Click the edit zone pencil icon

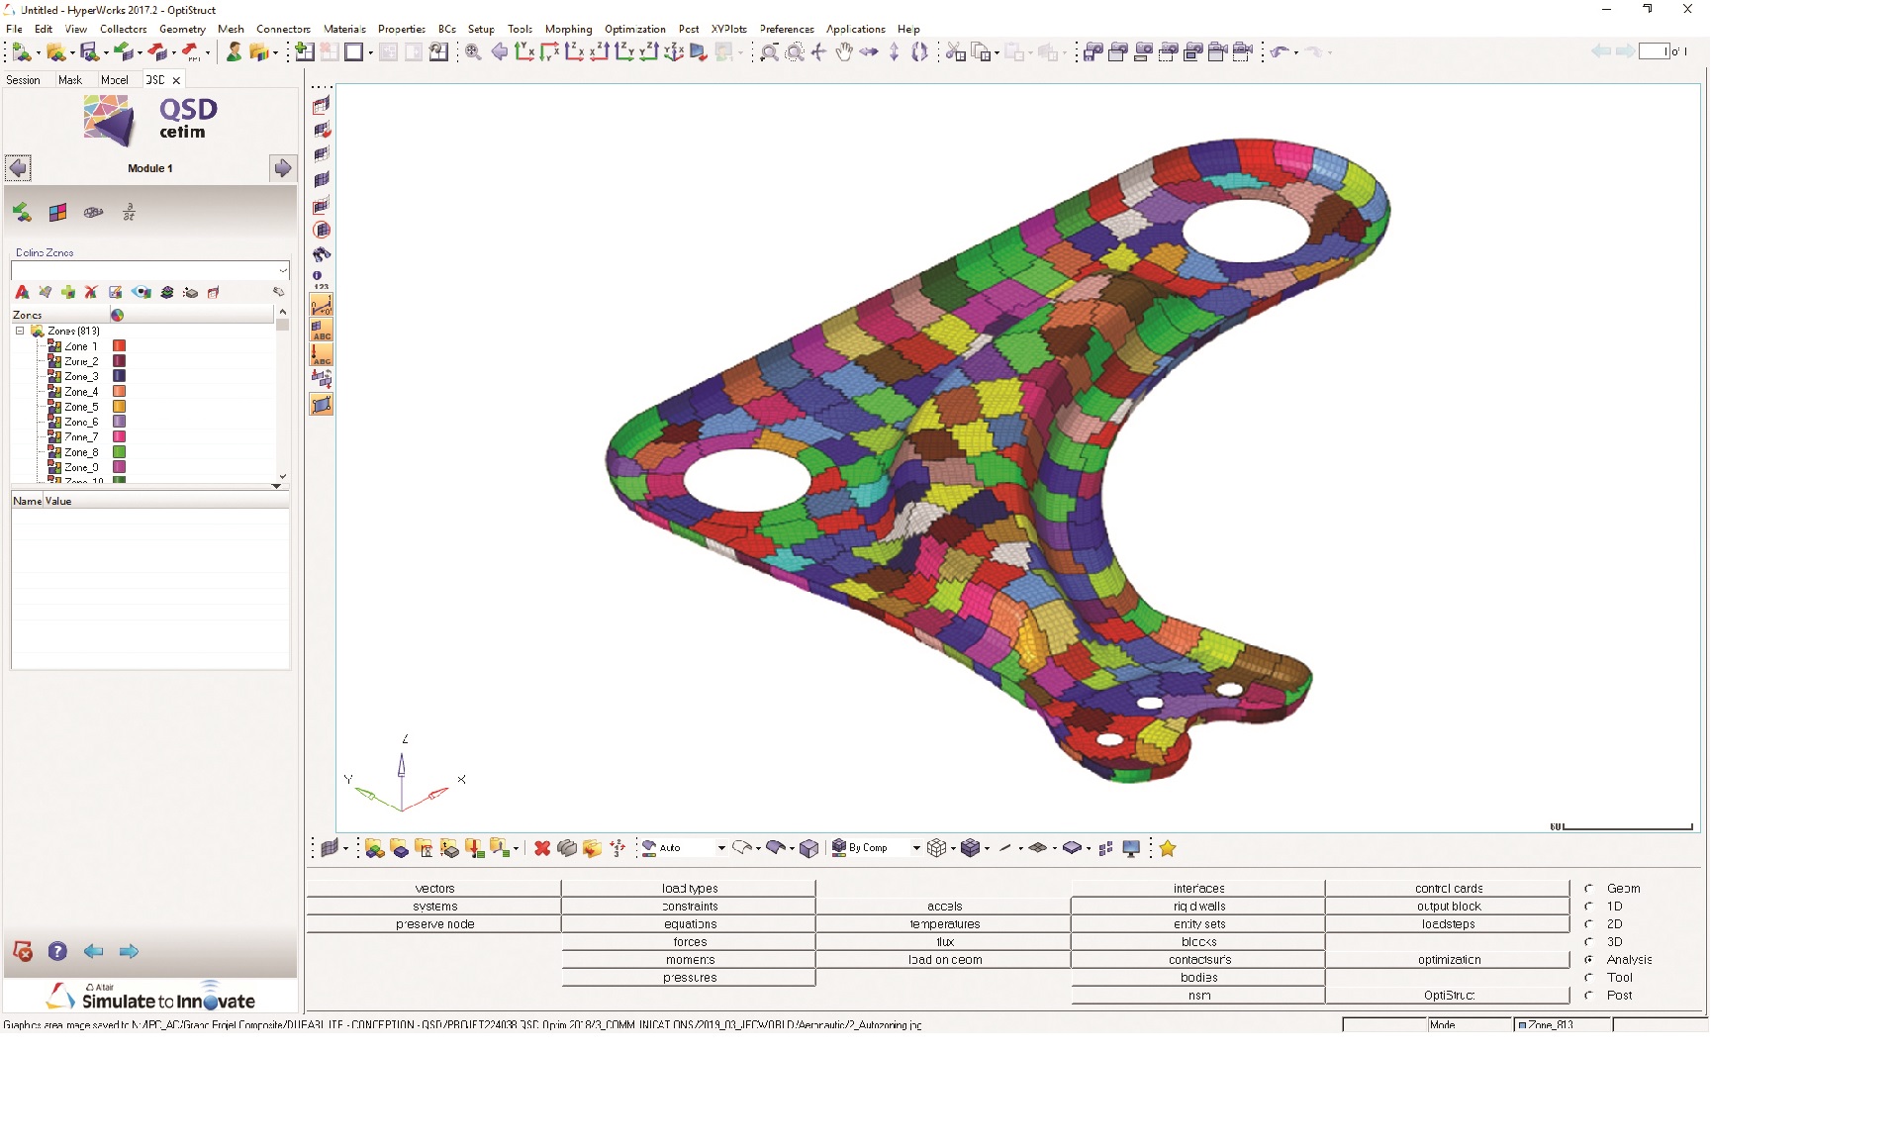(115, 292)
